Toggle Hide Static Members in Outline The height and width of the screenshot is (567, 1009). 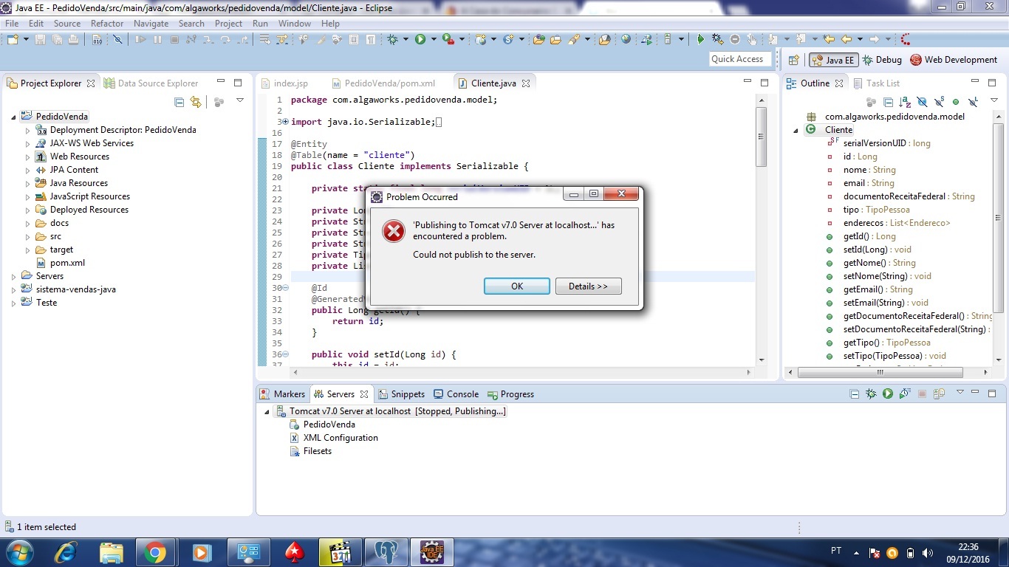[x=939, y=102]
